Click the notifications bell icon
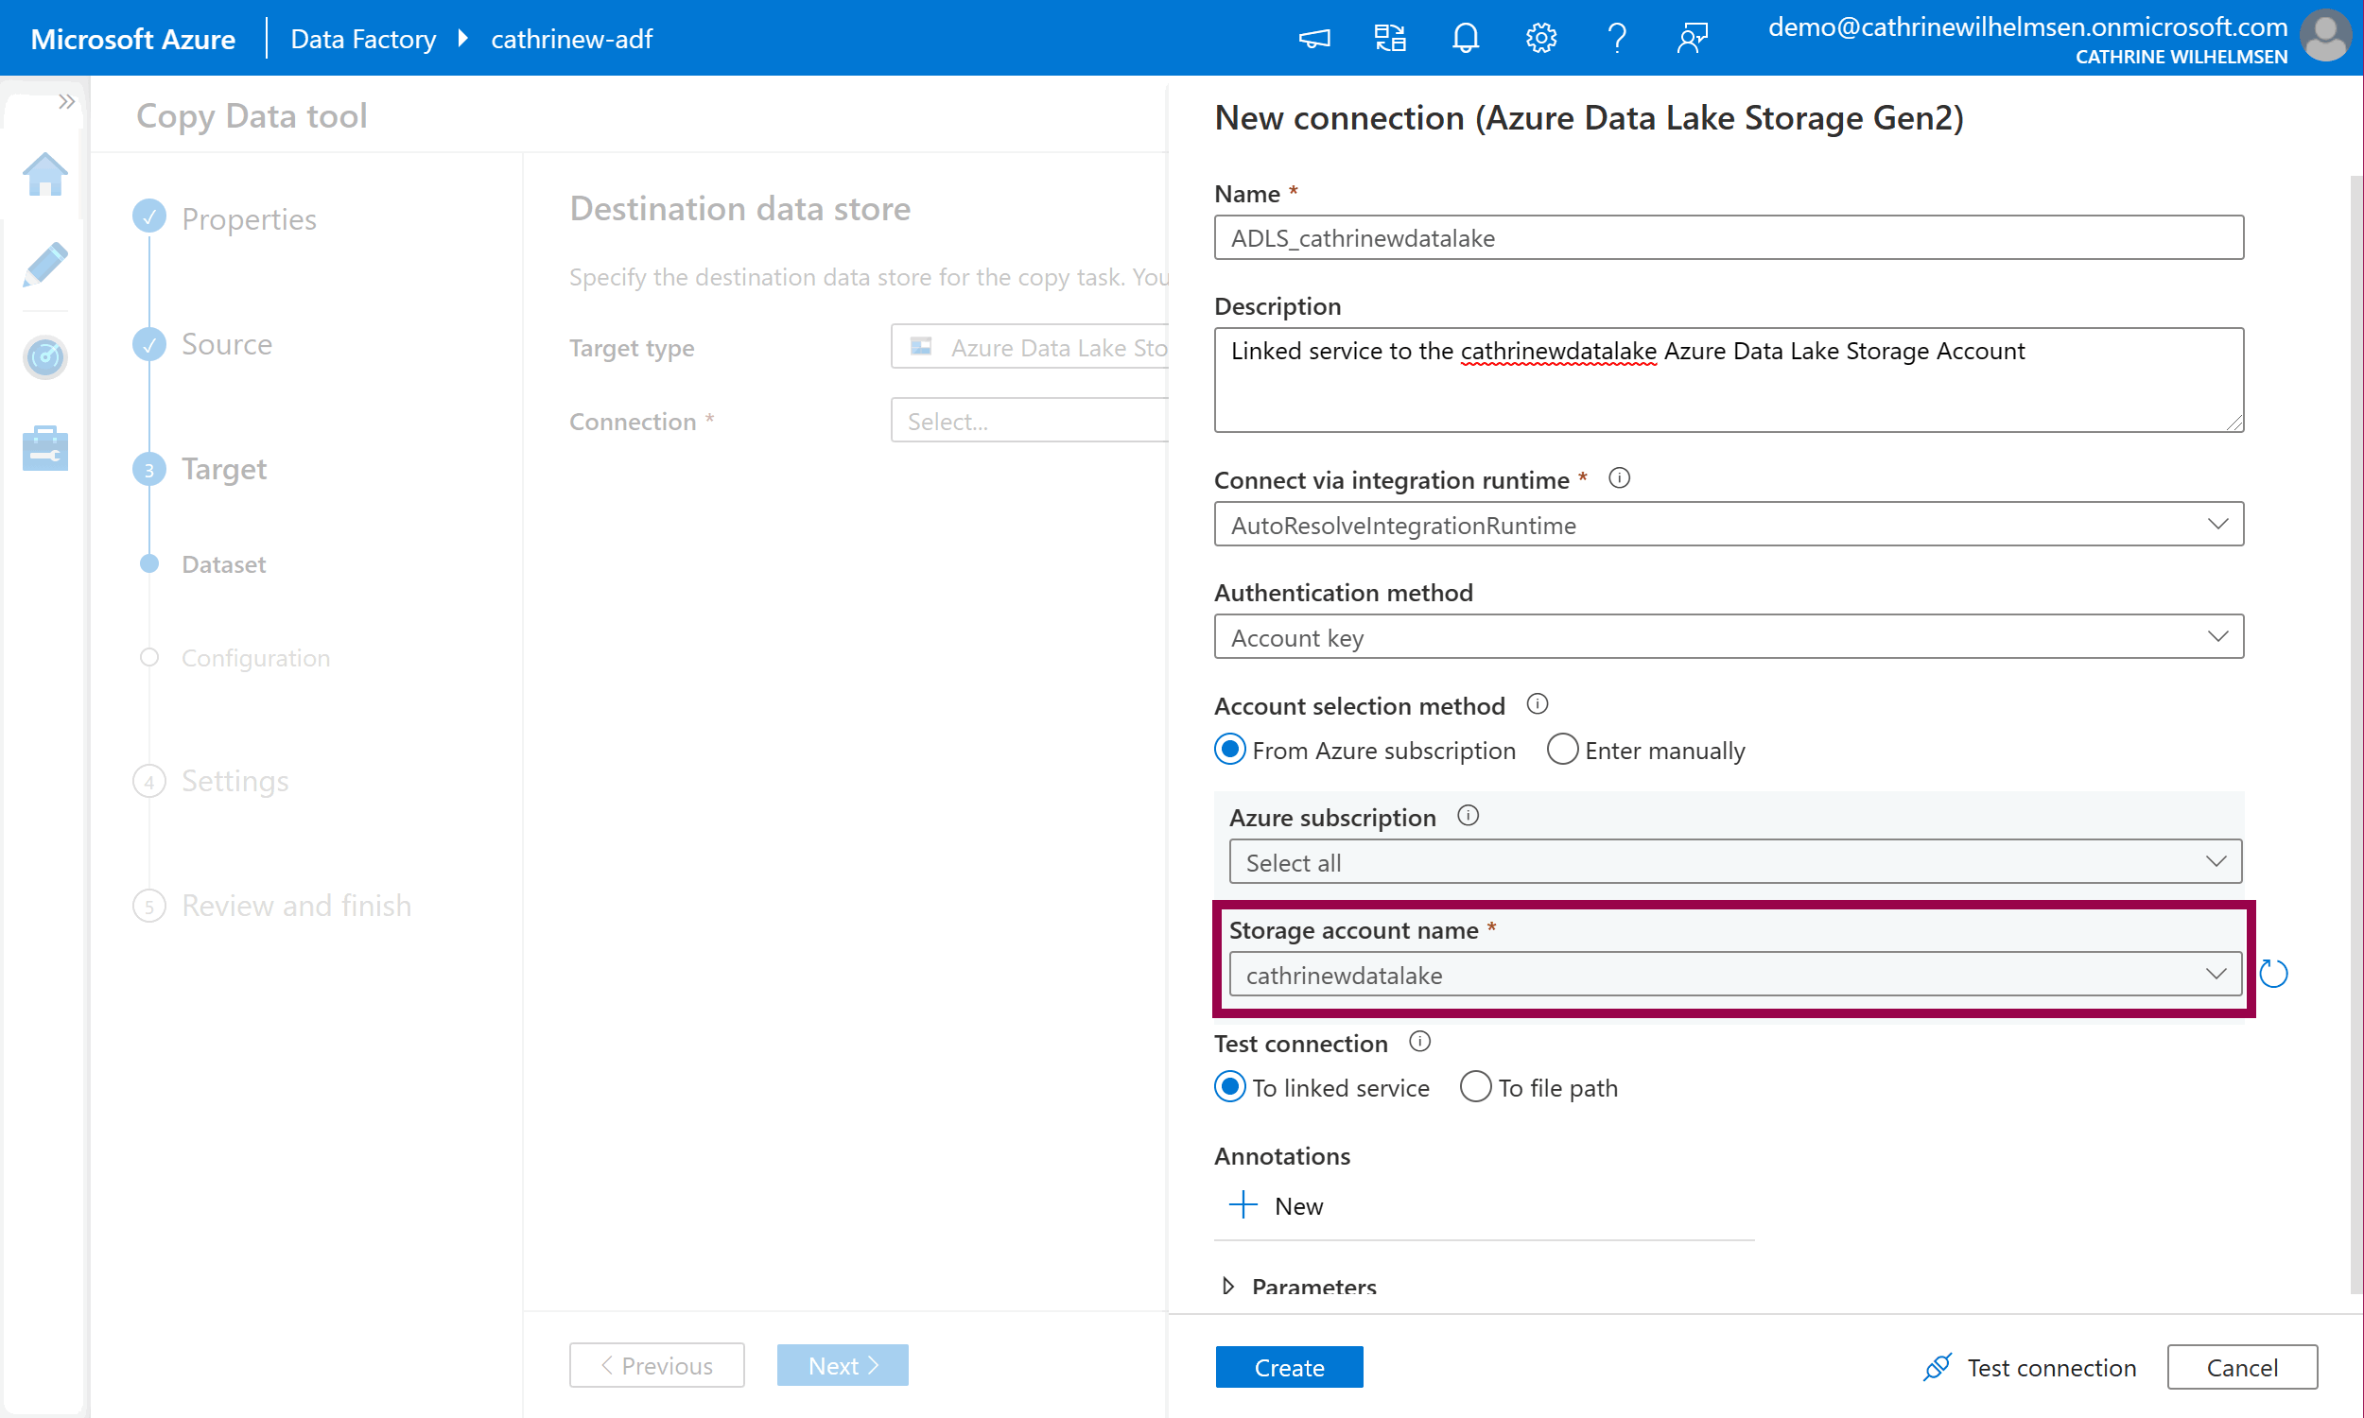Image resolution: width=2364 pixels, height=1418 pixels. 1465,38
